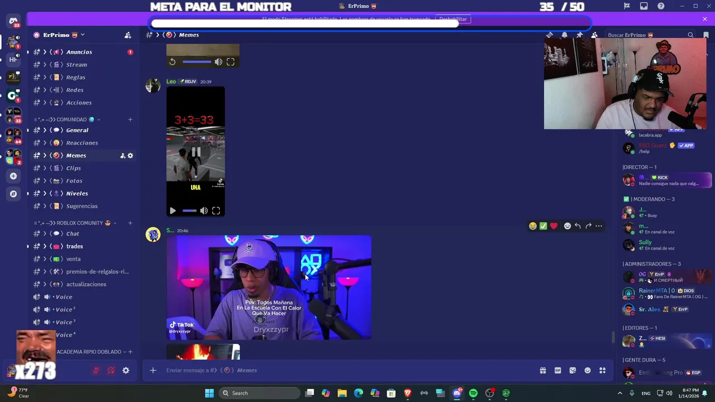Open Discover servers compass icon
This screenshot has width=715, height=402.
tap(13, 194)
